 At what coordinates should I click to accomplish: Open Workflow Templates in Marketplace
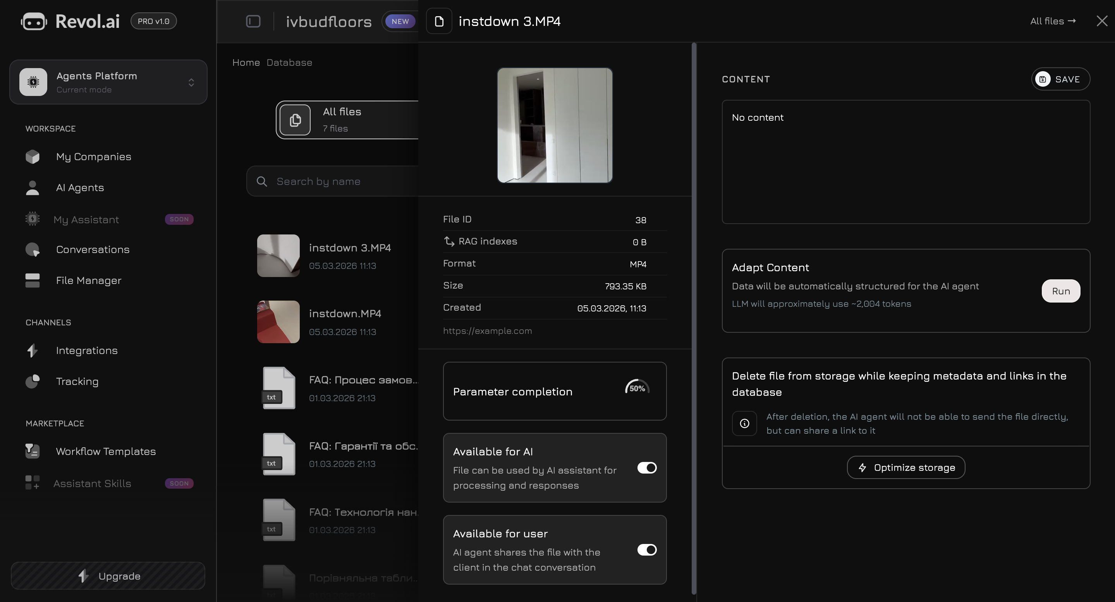click(106, 451)
